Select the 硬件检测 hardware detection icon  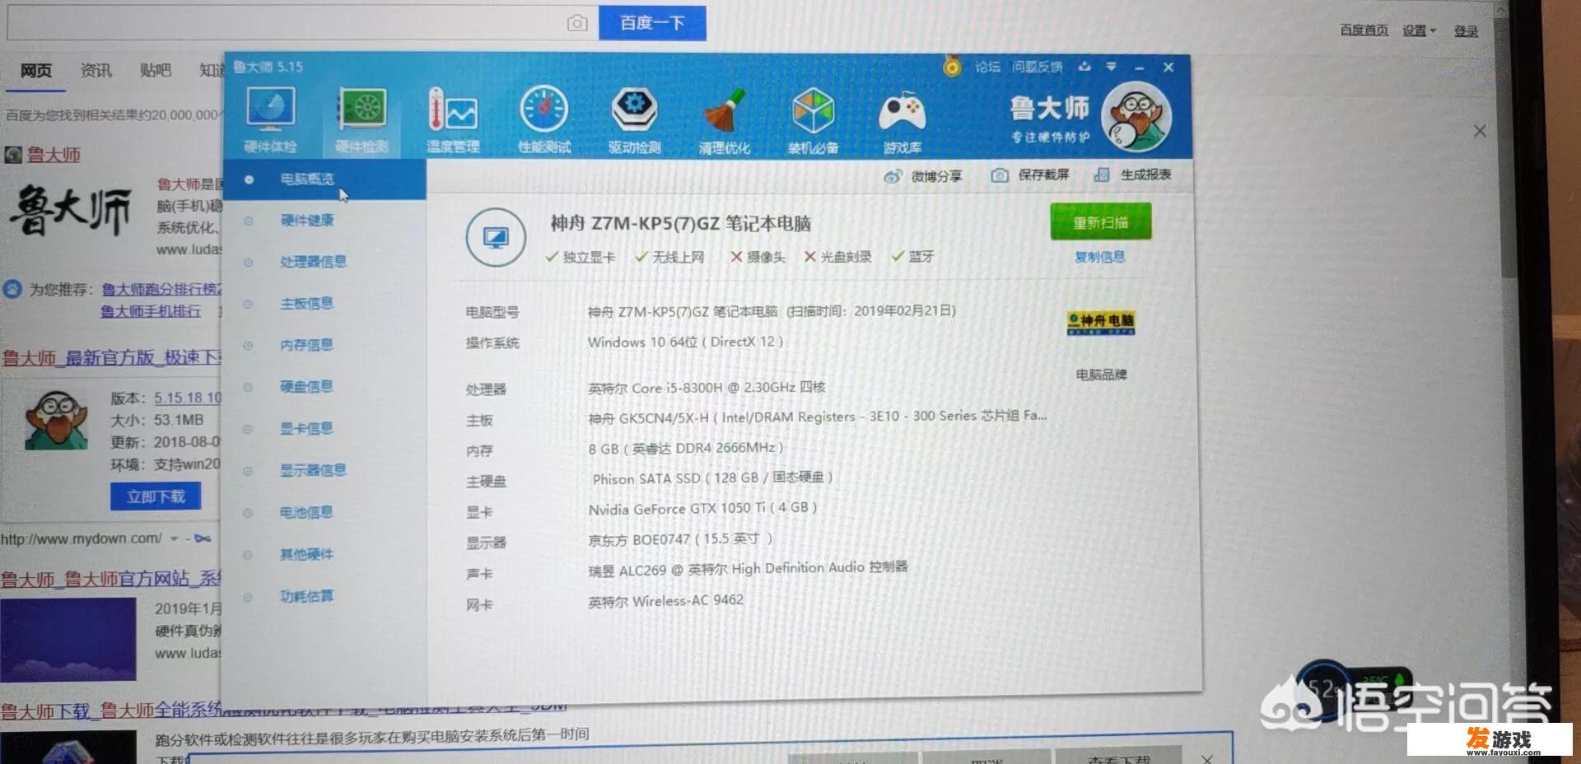(361, 121)
